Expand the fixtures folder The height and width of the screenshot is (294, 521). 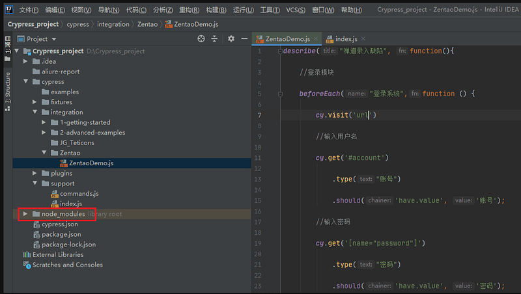35,102
